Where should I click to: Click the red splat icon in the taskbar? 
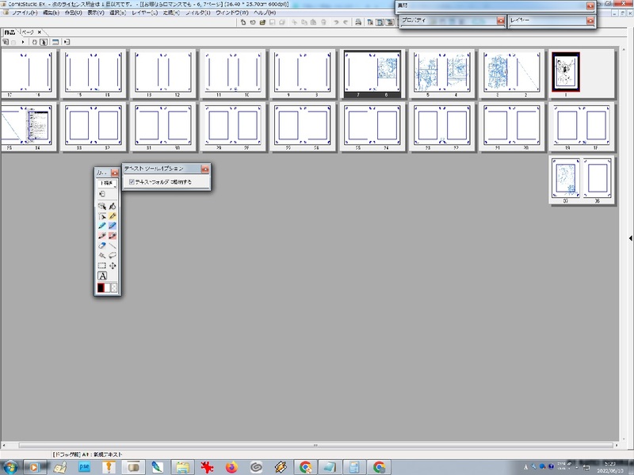[207, 467]
